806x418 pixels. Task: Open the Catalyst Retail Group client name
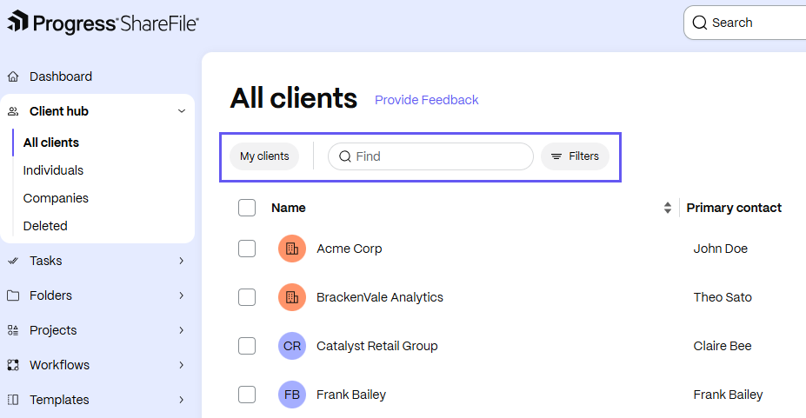coord(377,346)
